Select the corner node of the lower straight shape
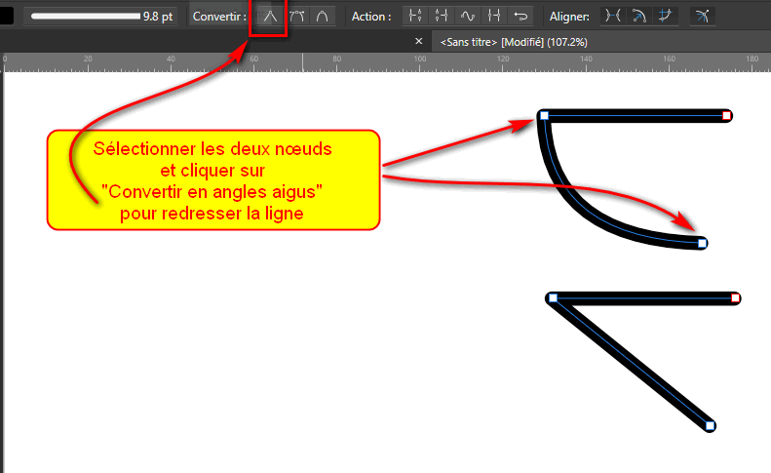The image size is (771, 473). pyautogui.click(x=553, y=297)
